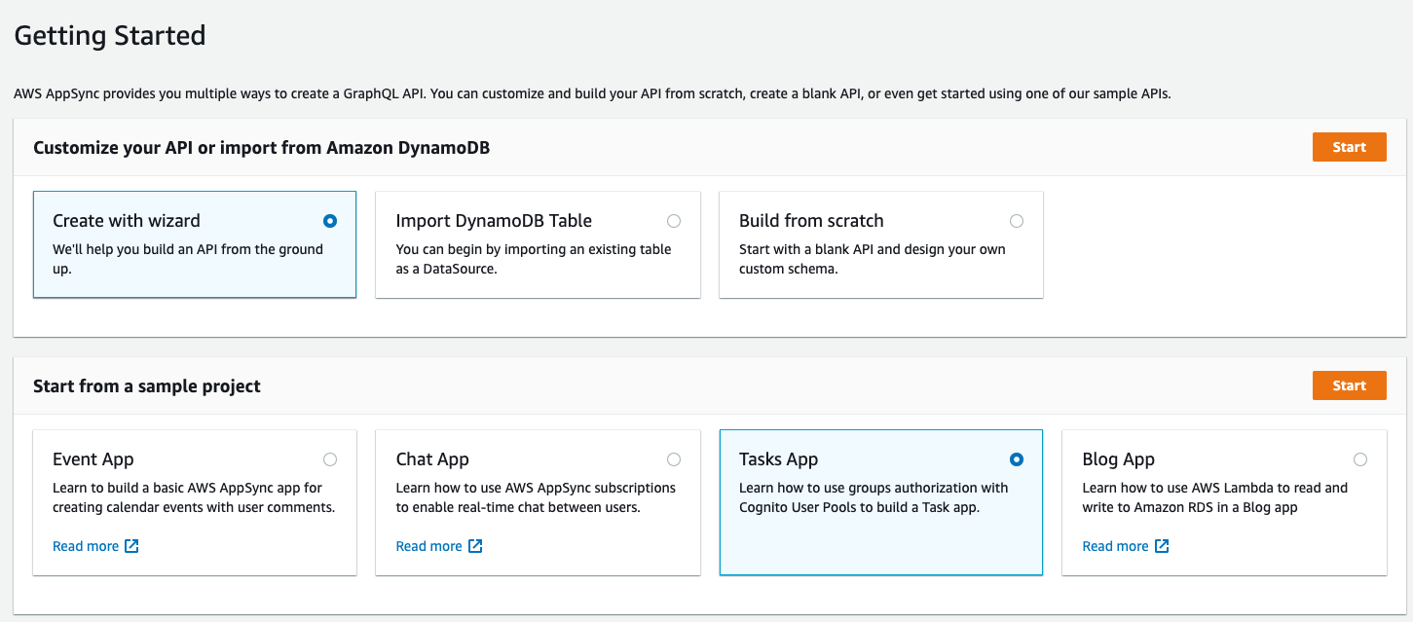The height and width of the screenshot is (622, 1413).
Task: Choose the Chat App radio button
Action: tap(674, 459)
